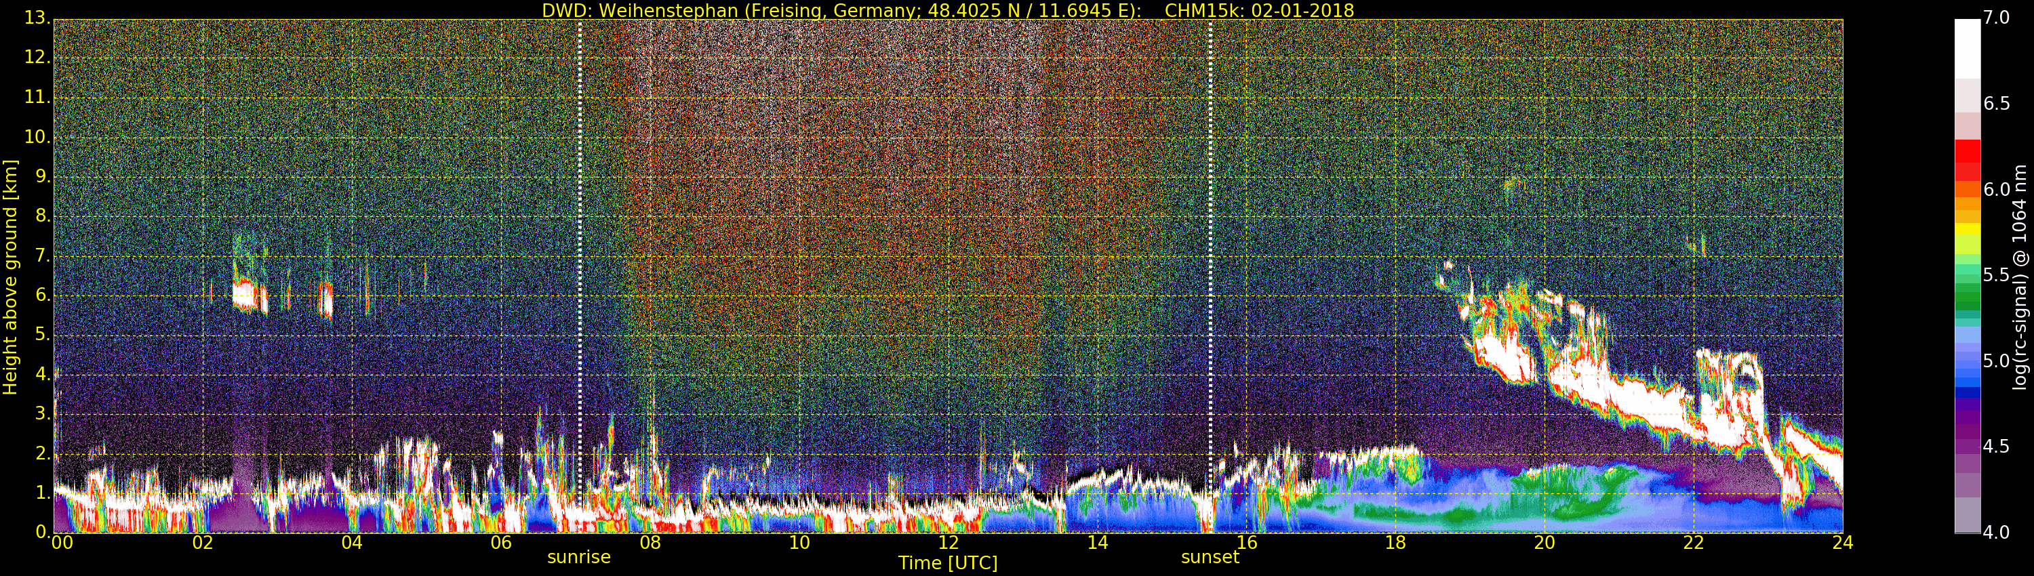The height and width of the screenshot is (576, 2034).
Task: Click the 'Time [UTC]' axis label
Action: point(948,563)
